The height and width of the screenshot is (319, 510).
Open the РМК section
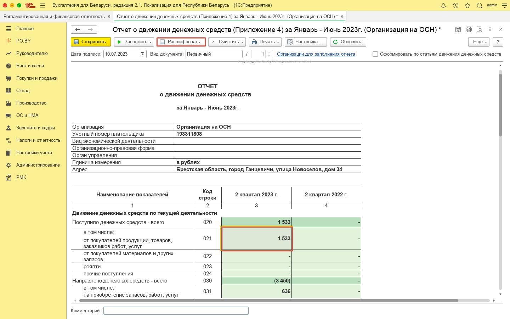point(33,177)
